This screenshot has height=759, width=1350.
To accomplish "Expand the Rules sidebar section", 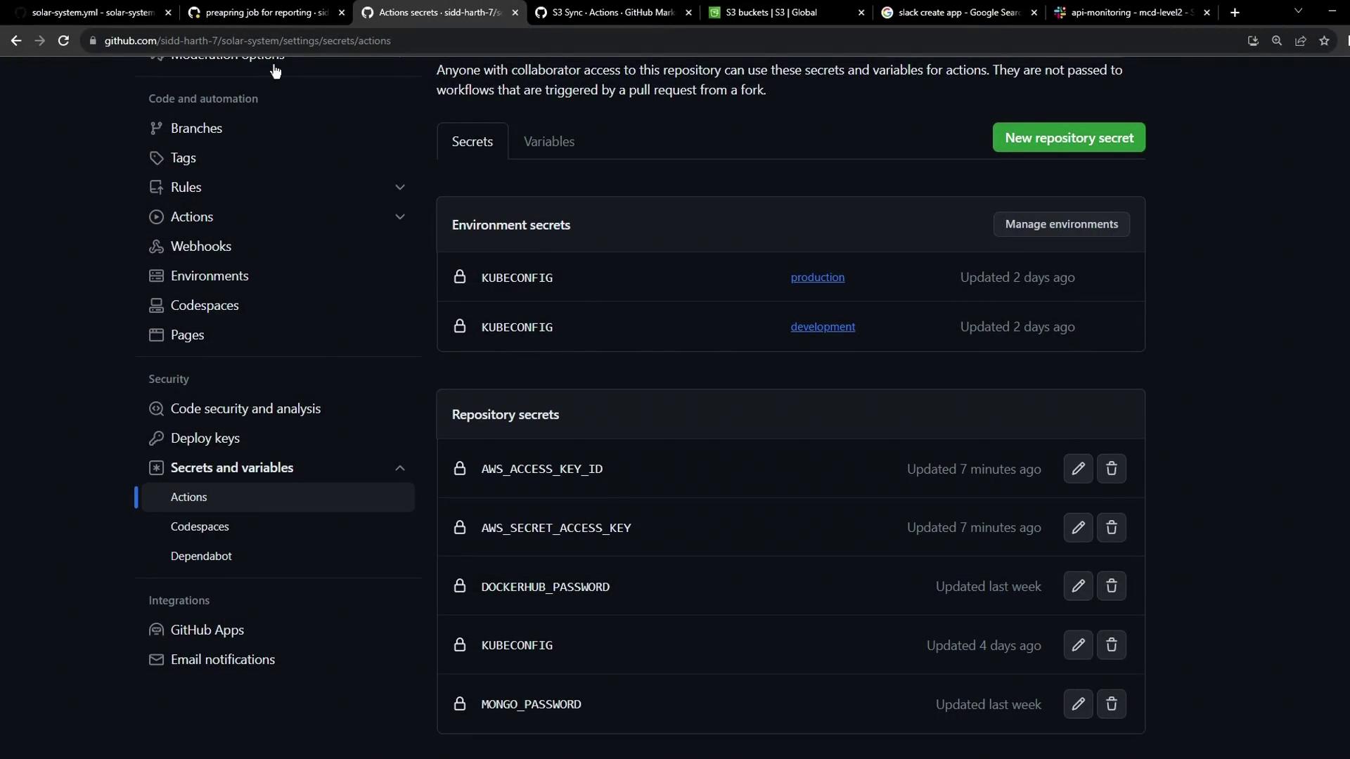I will click(x=399, y=188).
